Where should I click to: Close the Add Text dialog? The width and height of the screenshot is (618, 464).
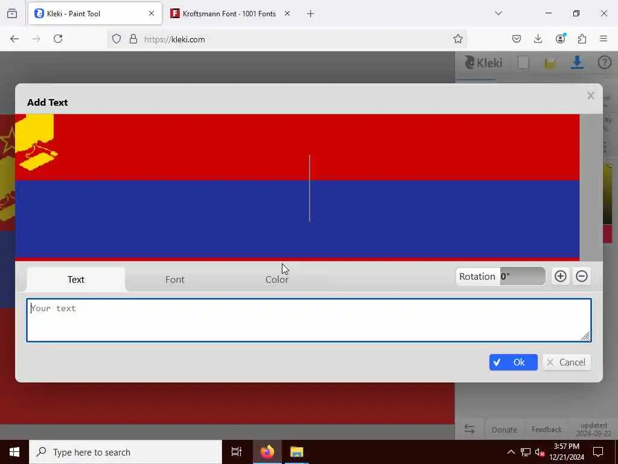pos(590,96)
